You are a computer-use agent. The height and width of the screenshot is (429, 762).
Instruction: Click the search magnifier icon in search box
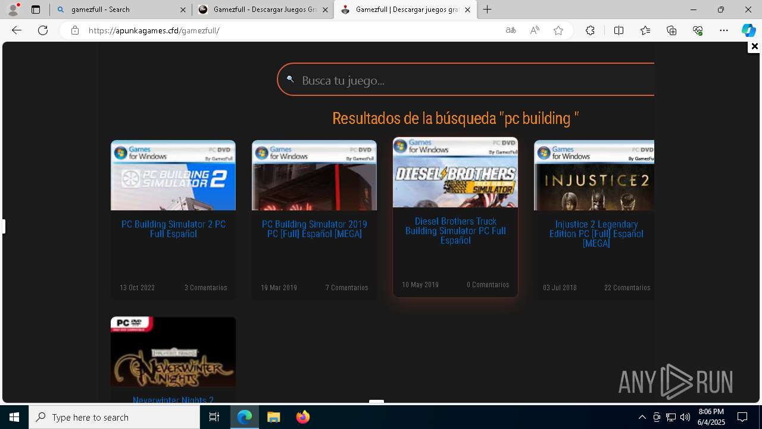tap(290, 79)
